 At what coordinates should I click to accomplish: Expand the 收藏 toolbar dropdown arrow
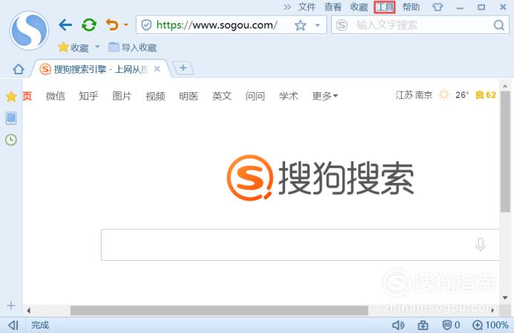coord(97,47)
